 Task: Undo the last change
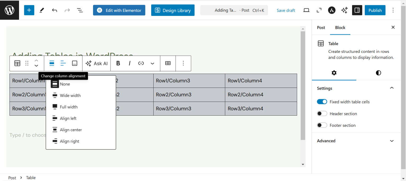point(54,10)
